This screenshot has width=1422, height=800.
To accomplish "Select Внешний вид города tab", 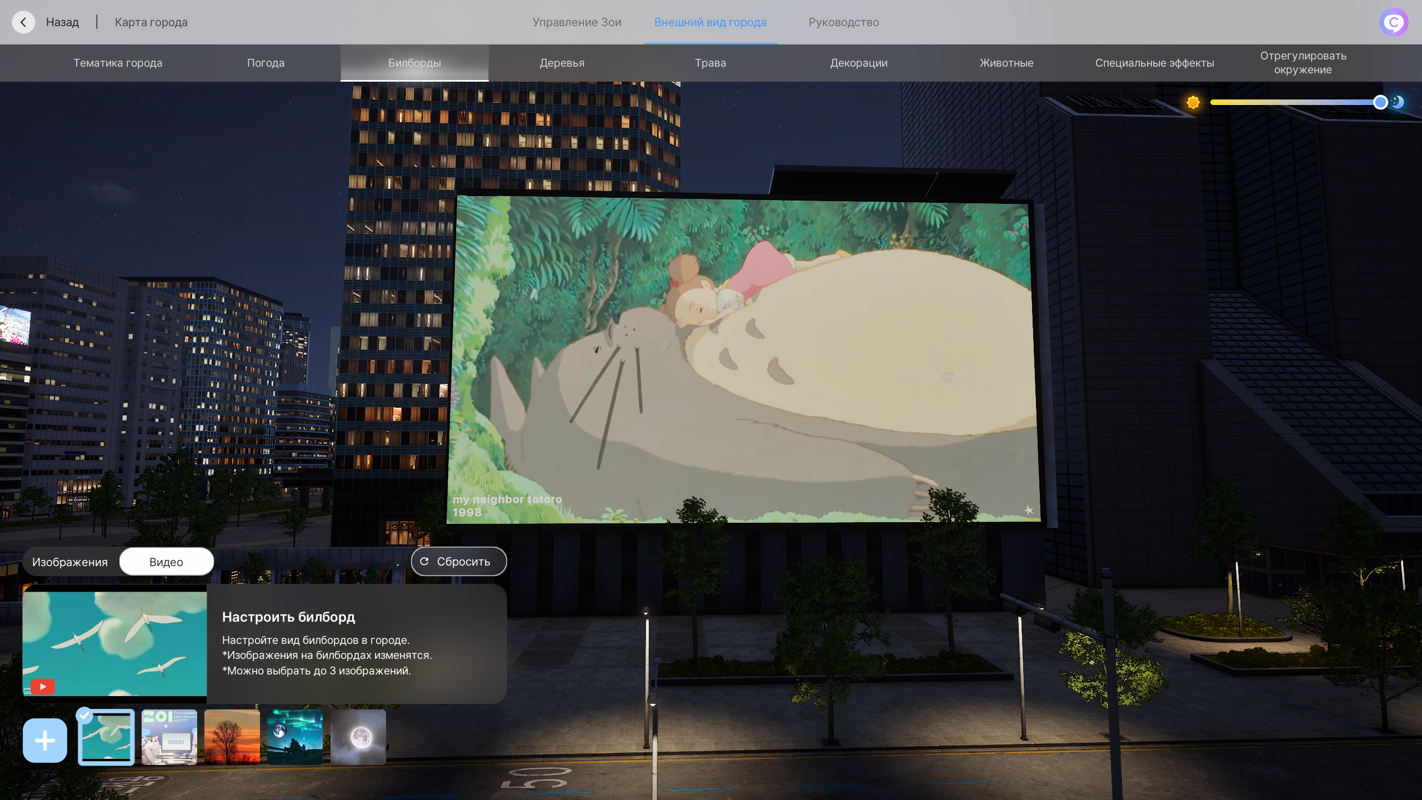I will [710, 22].
